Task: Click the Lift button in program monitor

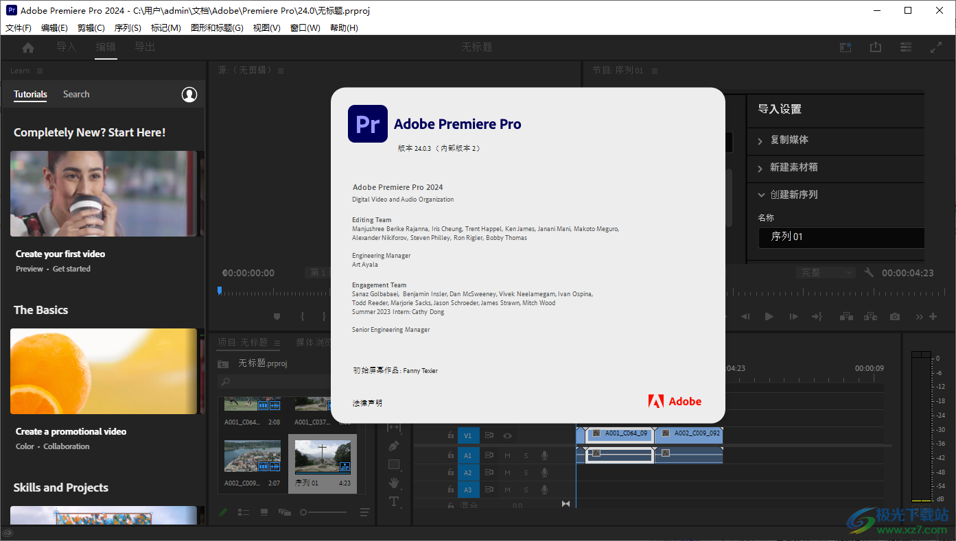Action: pos(846,317)
